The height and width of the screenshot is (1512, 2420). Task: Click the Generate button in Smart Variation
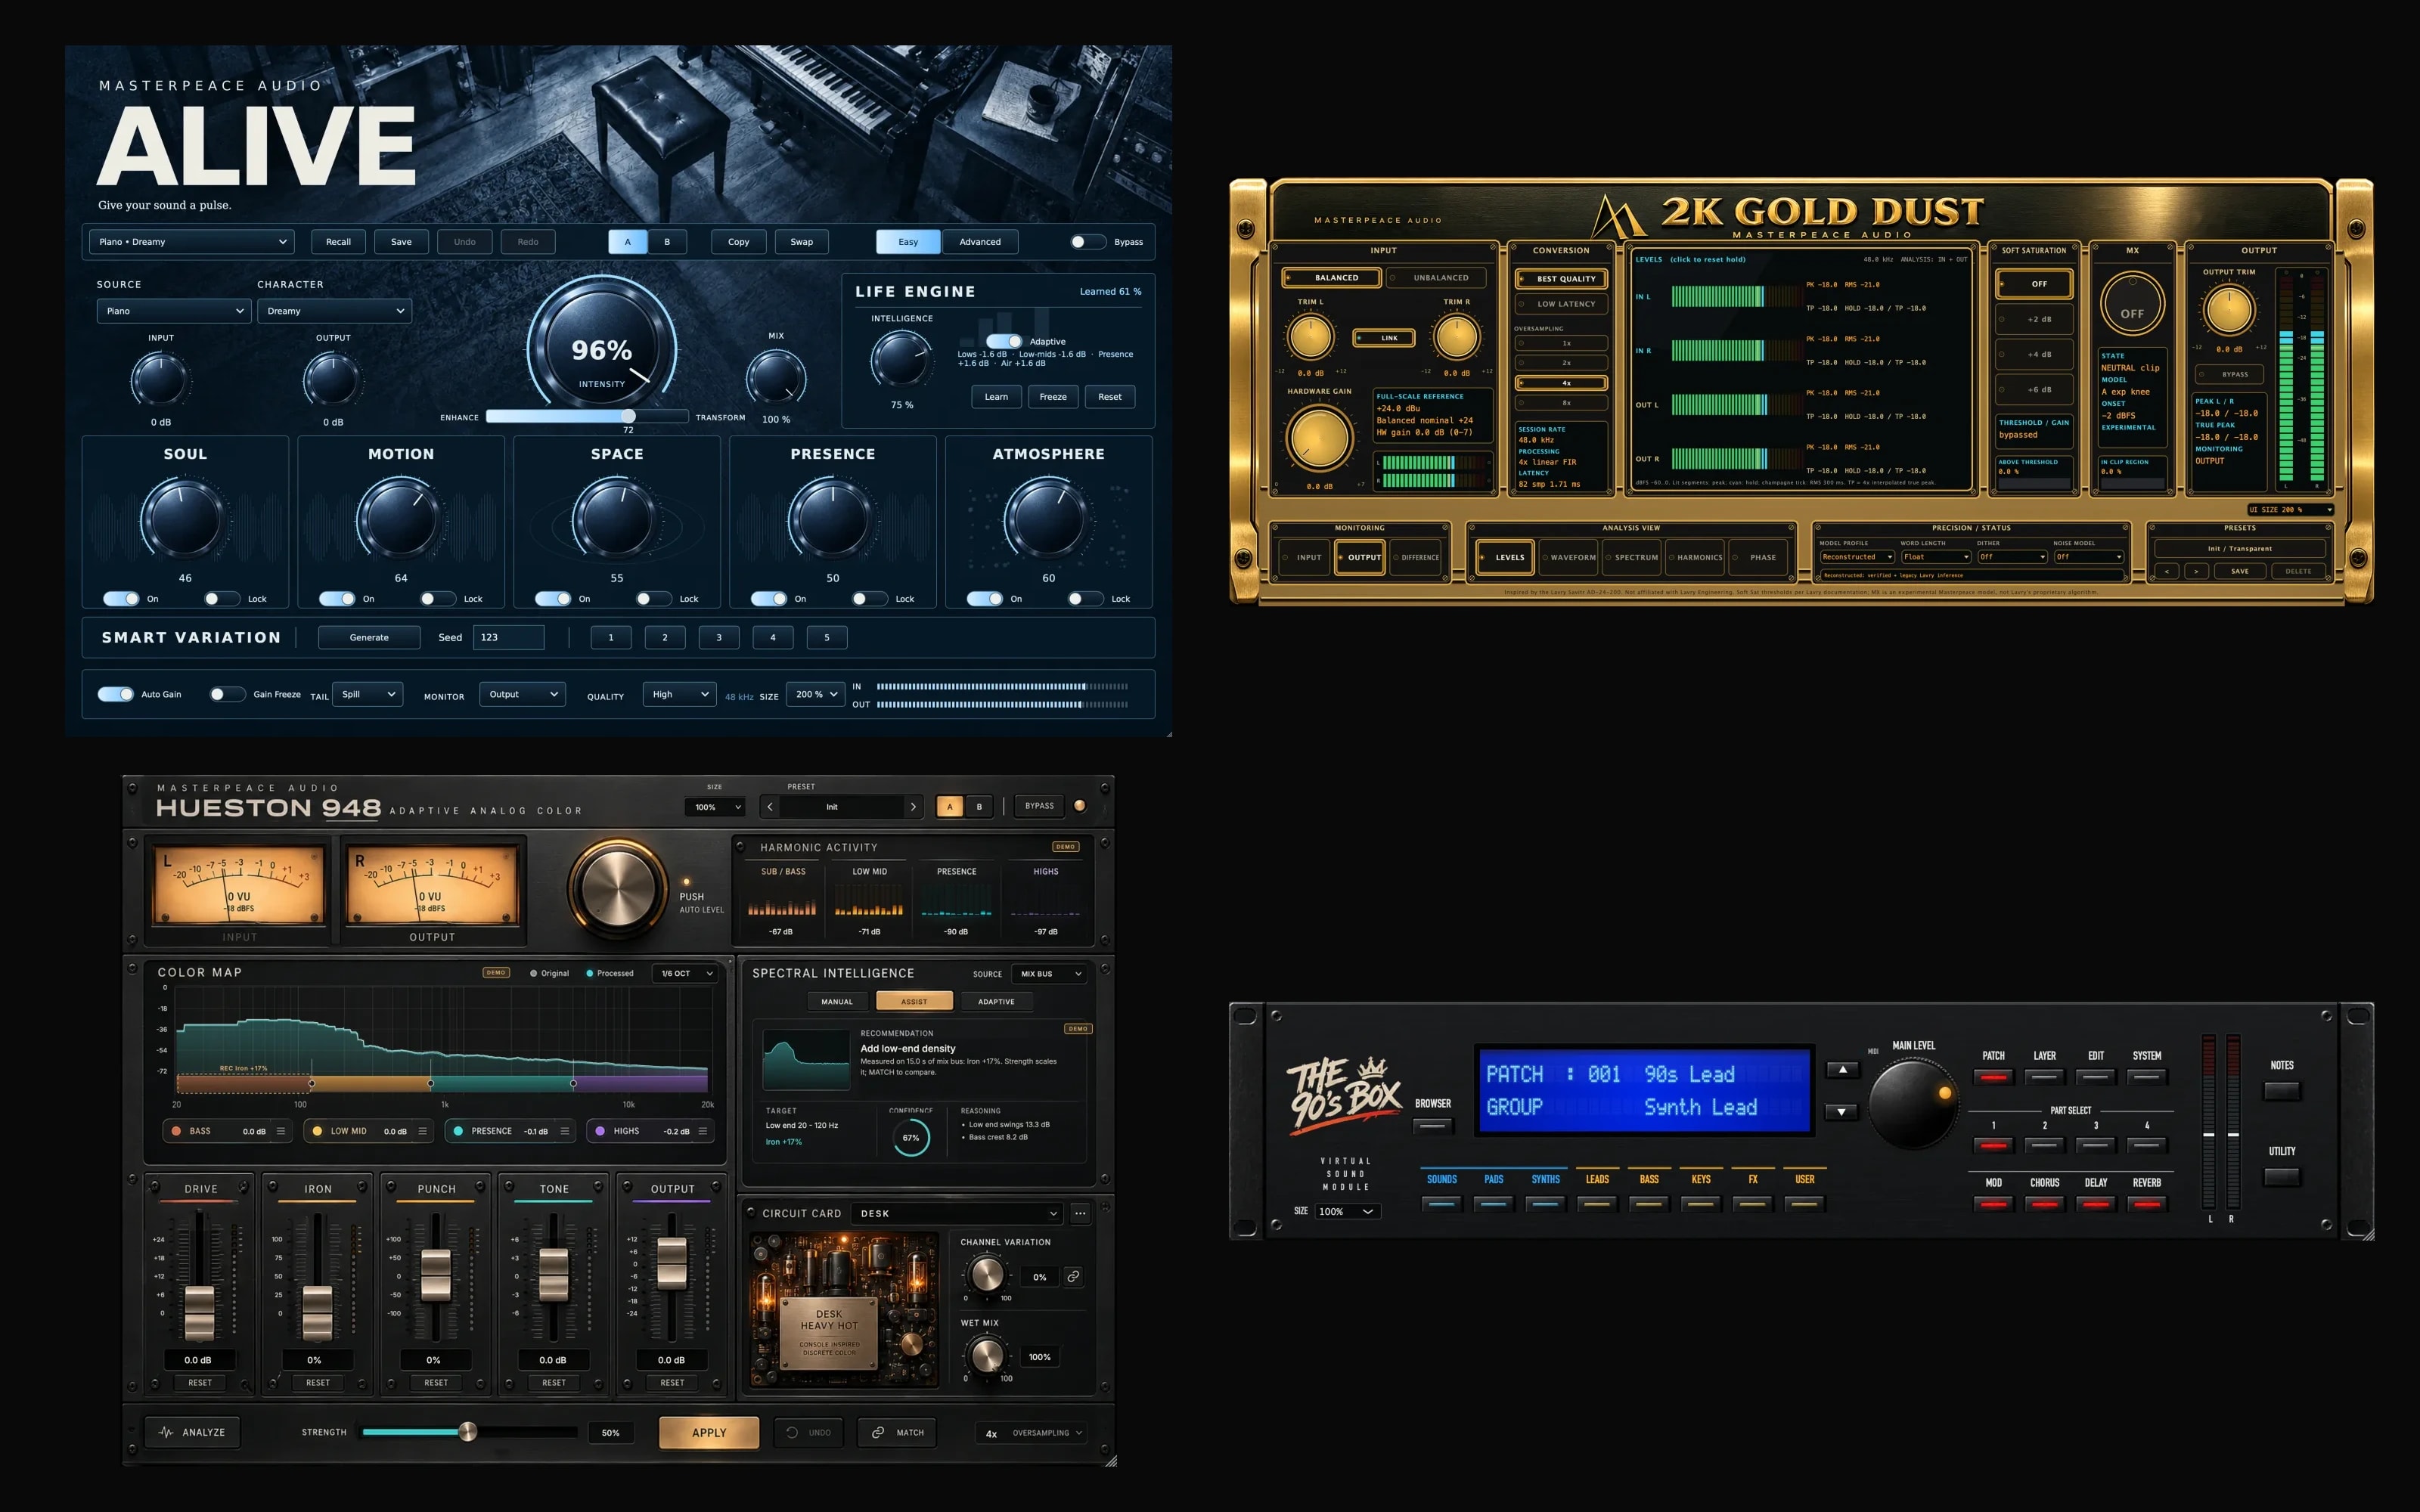(x=369, y=638)
